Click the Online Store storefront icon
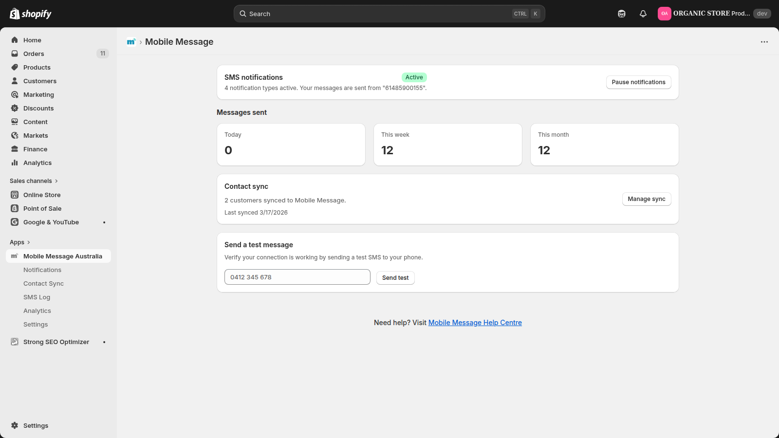 tap(15, 195)
